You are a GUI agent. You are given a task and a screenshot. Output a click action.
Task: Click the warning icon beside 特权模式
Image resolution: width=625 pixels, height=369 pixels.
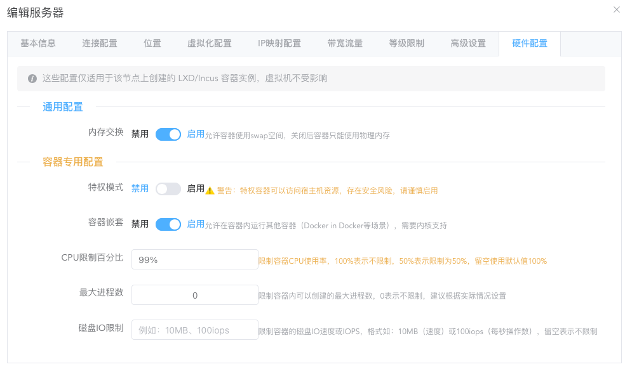[210, 190]
